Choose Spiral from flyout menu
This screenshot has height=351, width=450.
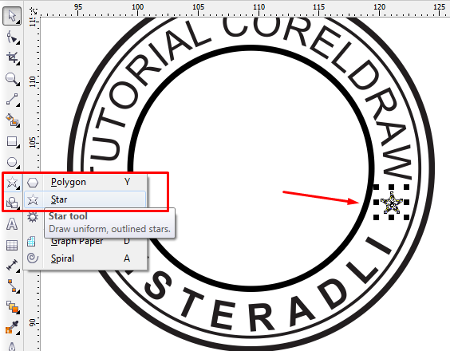[85, 258]
